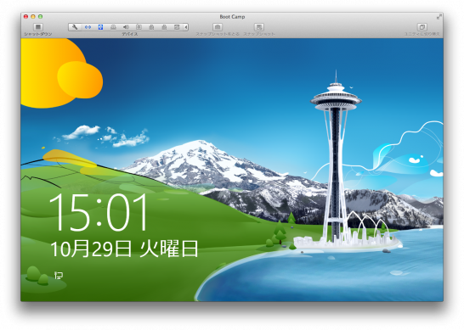Open the Snapshots (スナップショット) manager button

259,27
